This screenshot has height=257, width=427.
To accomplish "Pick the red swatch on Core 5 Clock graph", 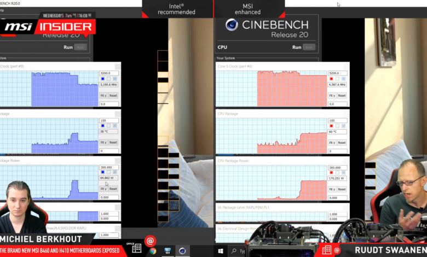I will [331, 79].
